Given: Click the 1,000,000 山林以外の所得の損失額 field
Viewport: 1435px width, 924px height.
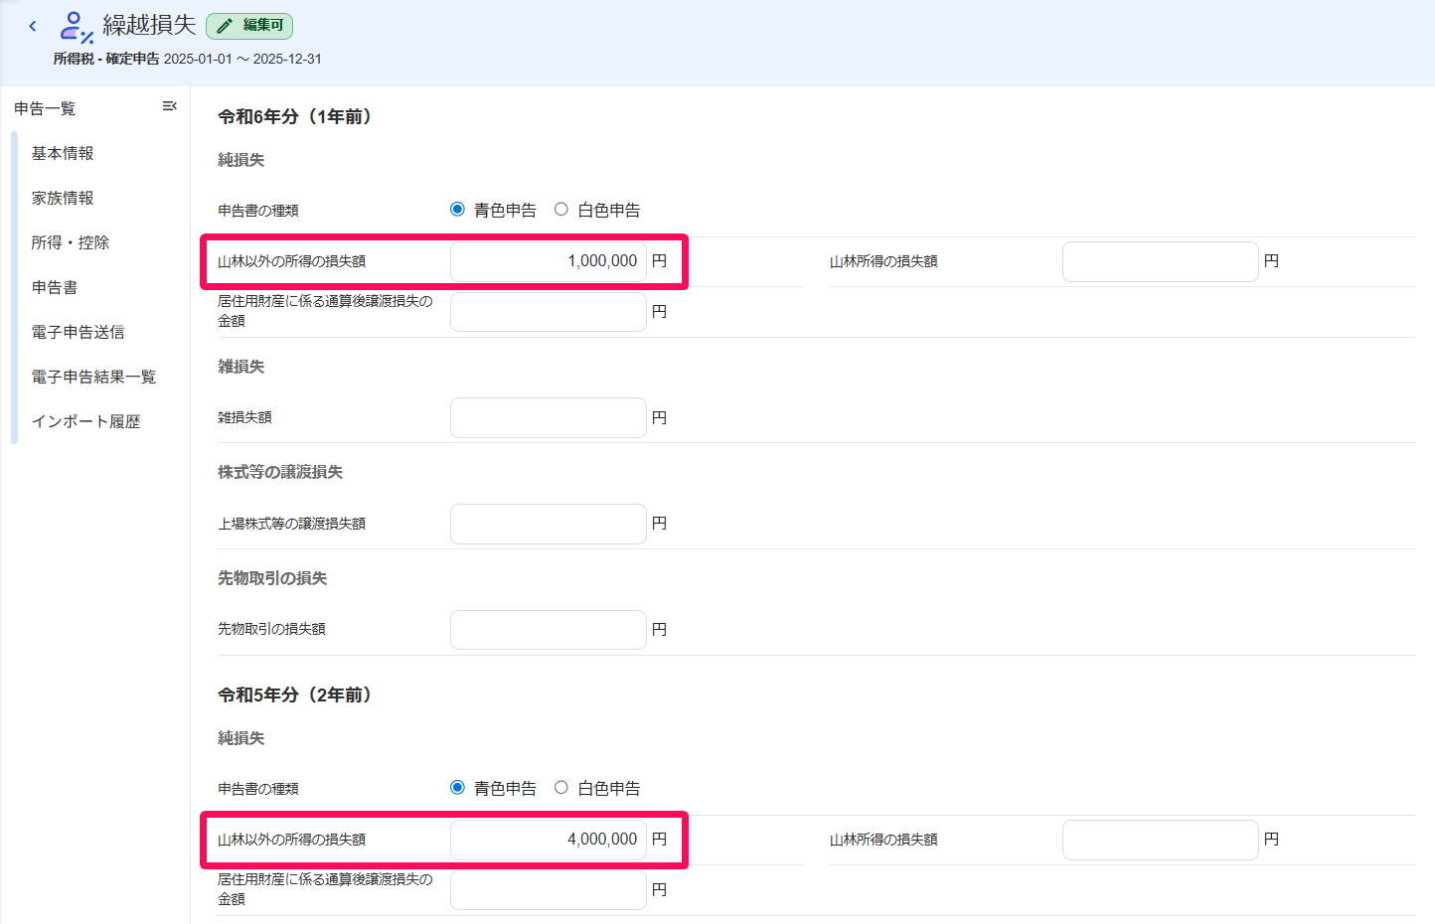Looking at the screenshot, I should 549,261.
